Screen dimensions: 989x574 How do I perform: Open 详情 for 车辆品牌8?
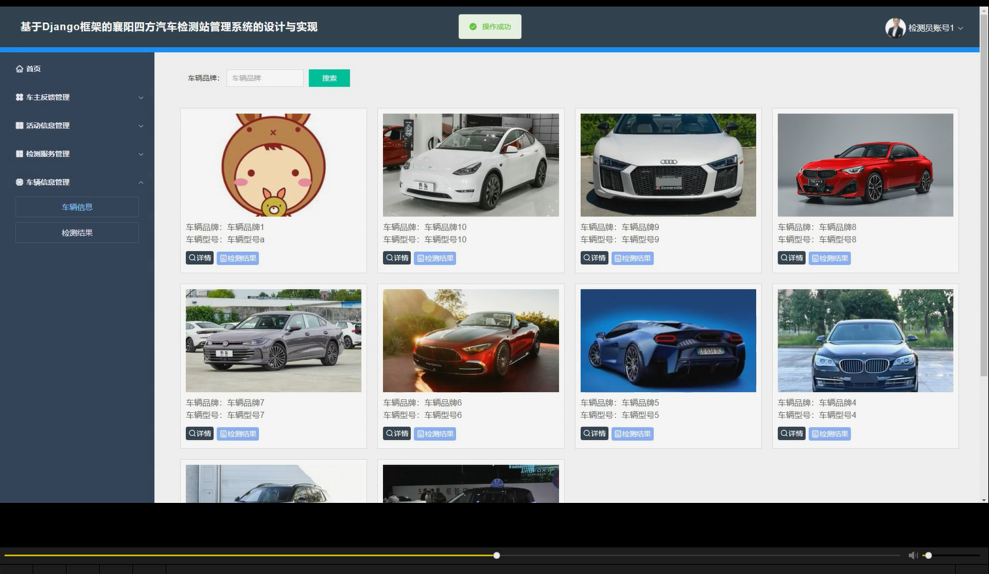[791, 258]
